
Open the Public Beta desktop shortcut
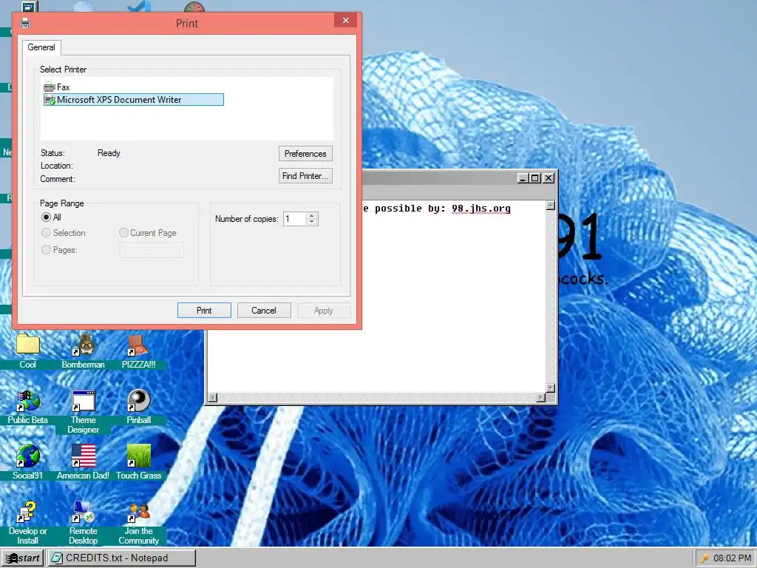click(27, 400)
